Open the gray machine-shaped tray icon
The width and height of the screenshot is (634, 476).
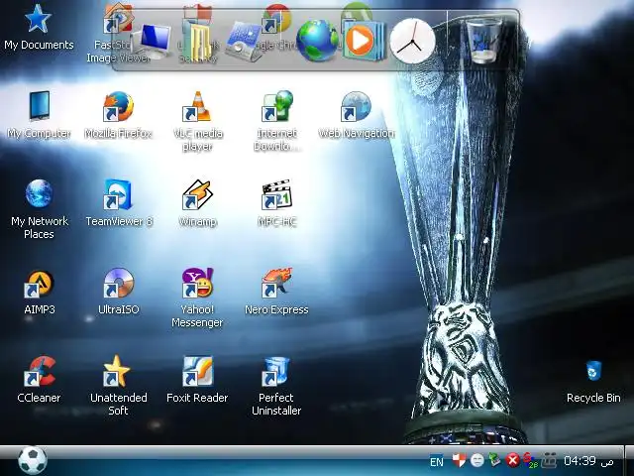point(549,460)
